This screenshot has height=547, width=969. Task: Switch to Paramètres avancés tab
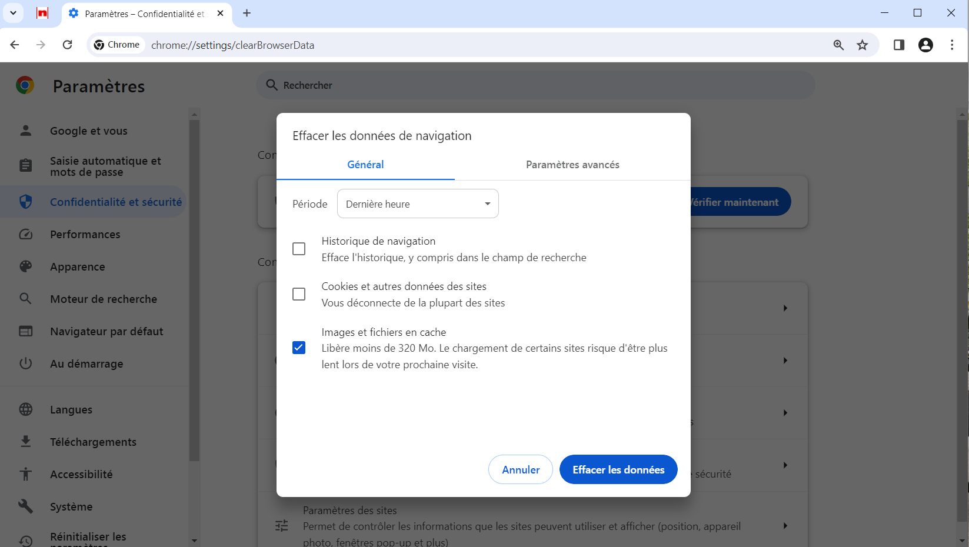click(x=572, y=165)
